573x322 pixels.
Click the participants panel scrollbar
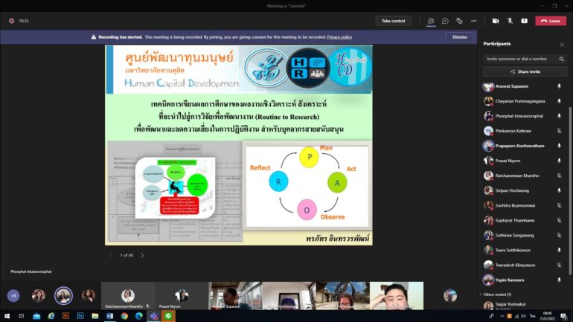pos(570,190)
